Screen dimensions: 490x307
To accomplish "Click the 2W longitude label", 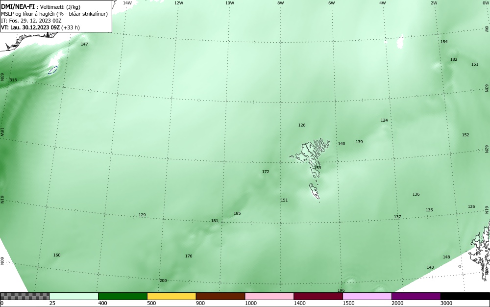I will click(434, 3).
